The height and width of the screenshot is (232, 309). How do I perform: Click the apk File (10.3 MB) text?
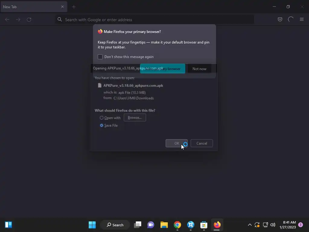132,92
